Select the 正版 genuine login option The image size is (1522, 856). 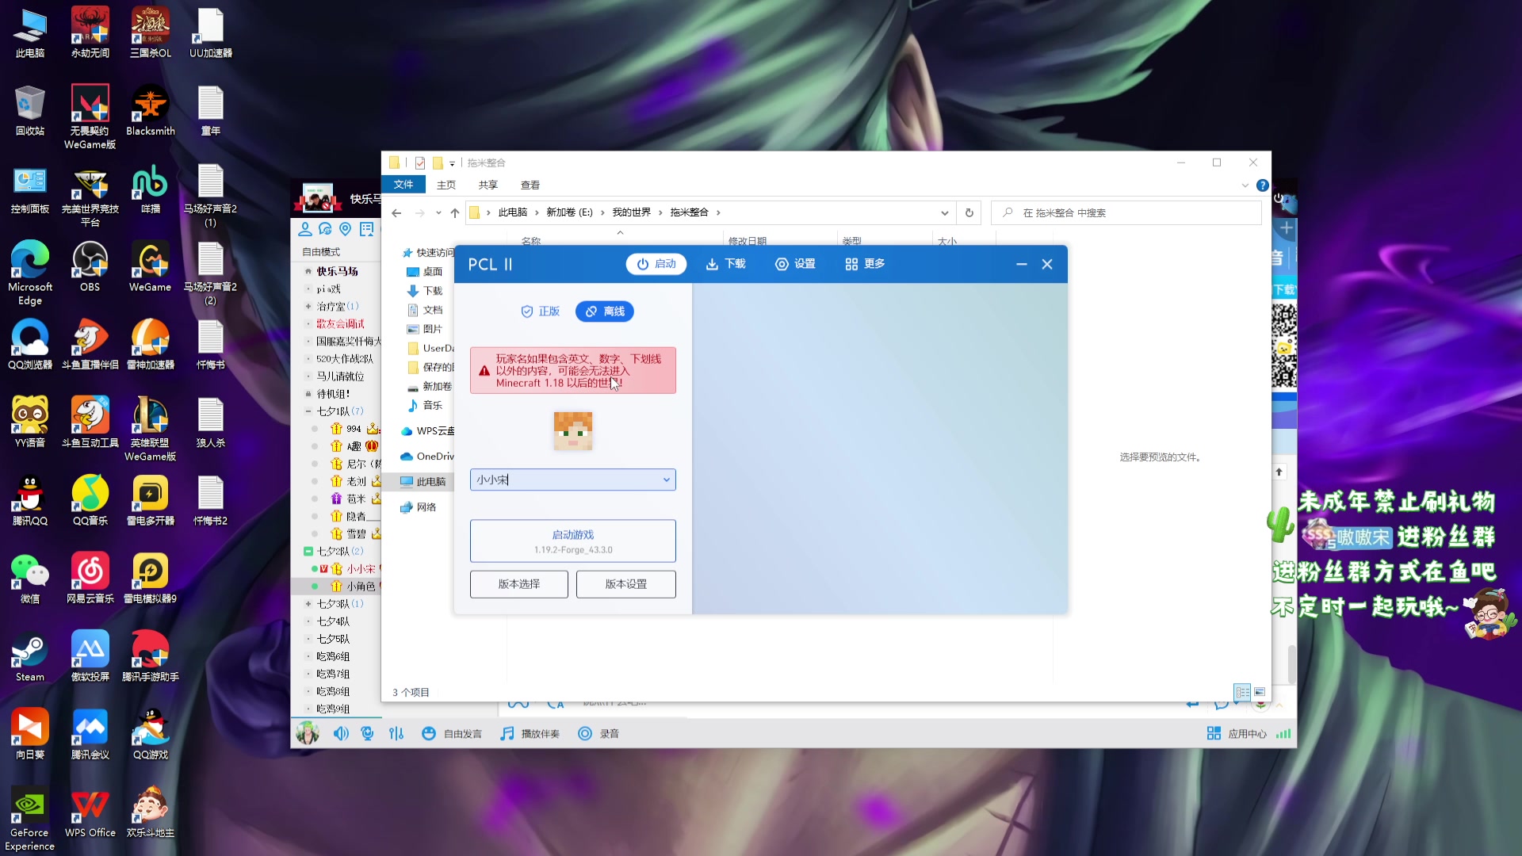point(540,311)
